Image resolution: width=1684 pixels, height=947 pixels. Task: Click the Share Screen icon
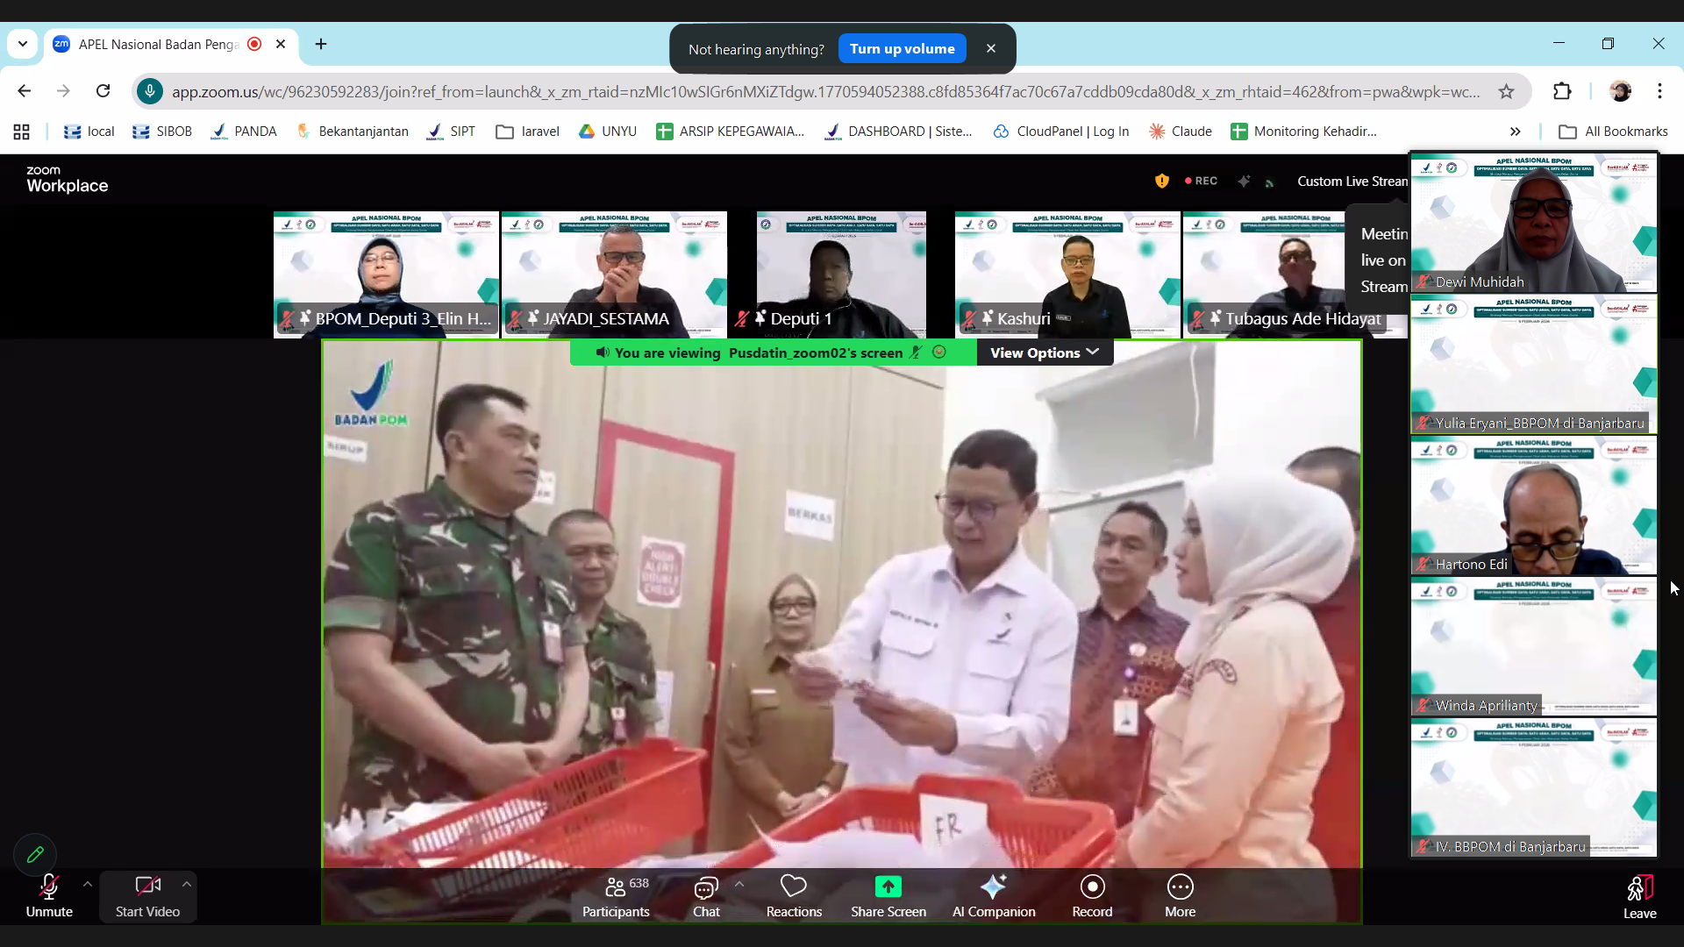(x=888, y=887)
